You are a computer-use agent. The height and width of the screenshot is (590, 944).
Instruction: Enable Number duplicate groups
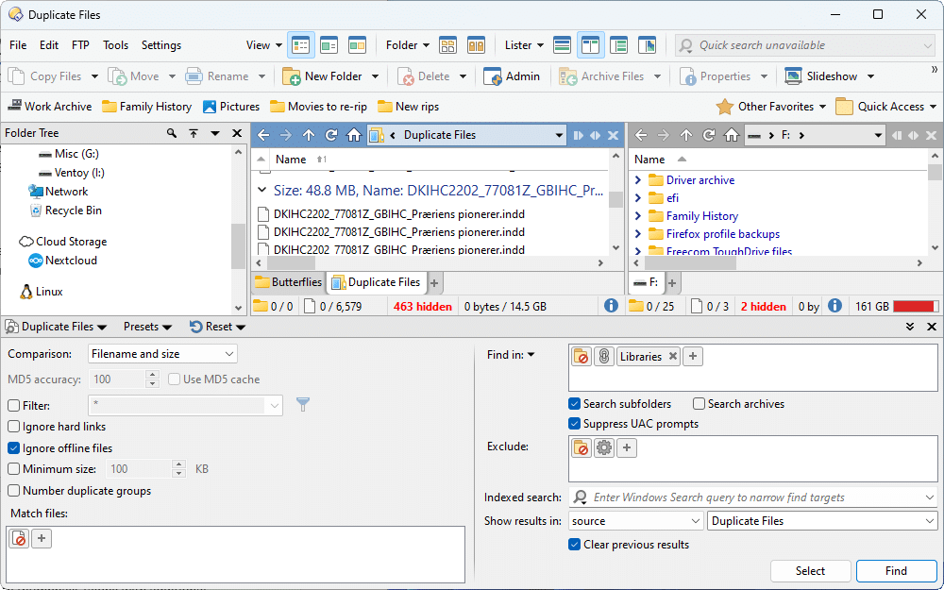pos(13,490)
